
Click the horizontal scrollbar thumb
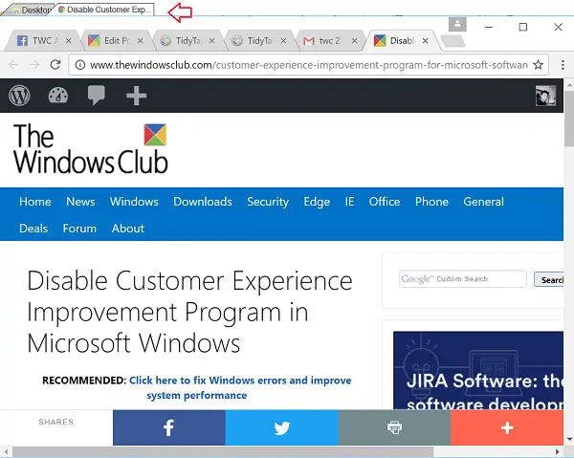(x=223, y=451)
